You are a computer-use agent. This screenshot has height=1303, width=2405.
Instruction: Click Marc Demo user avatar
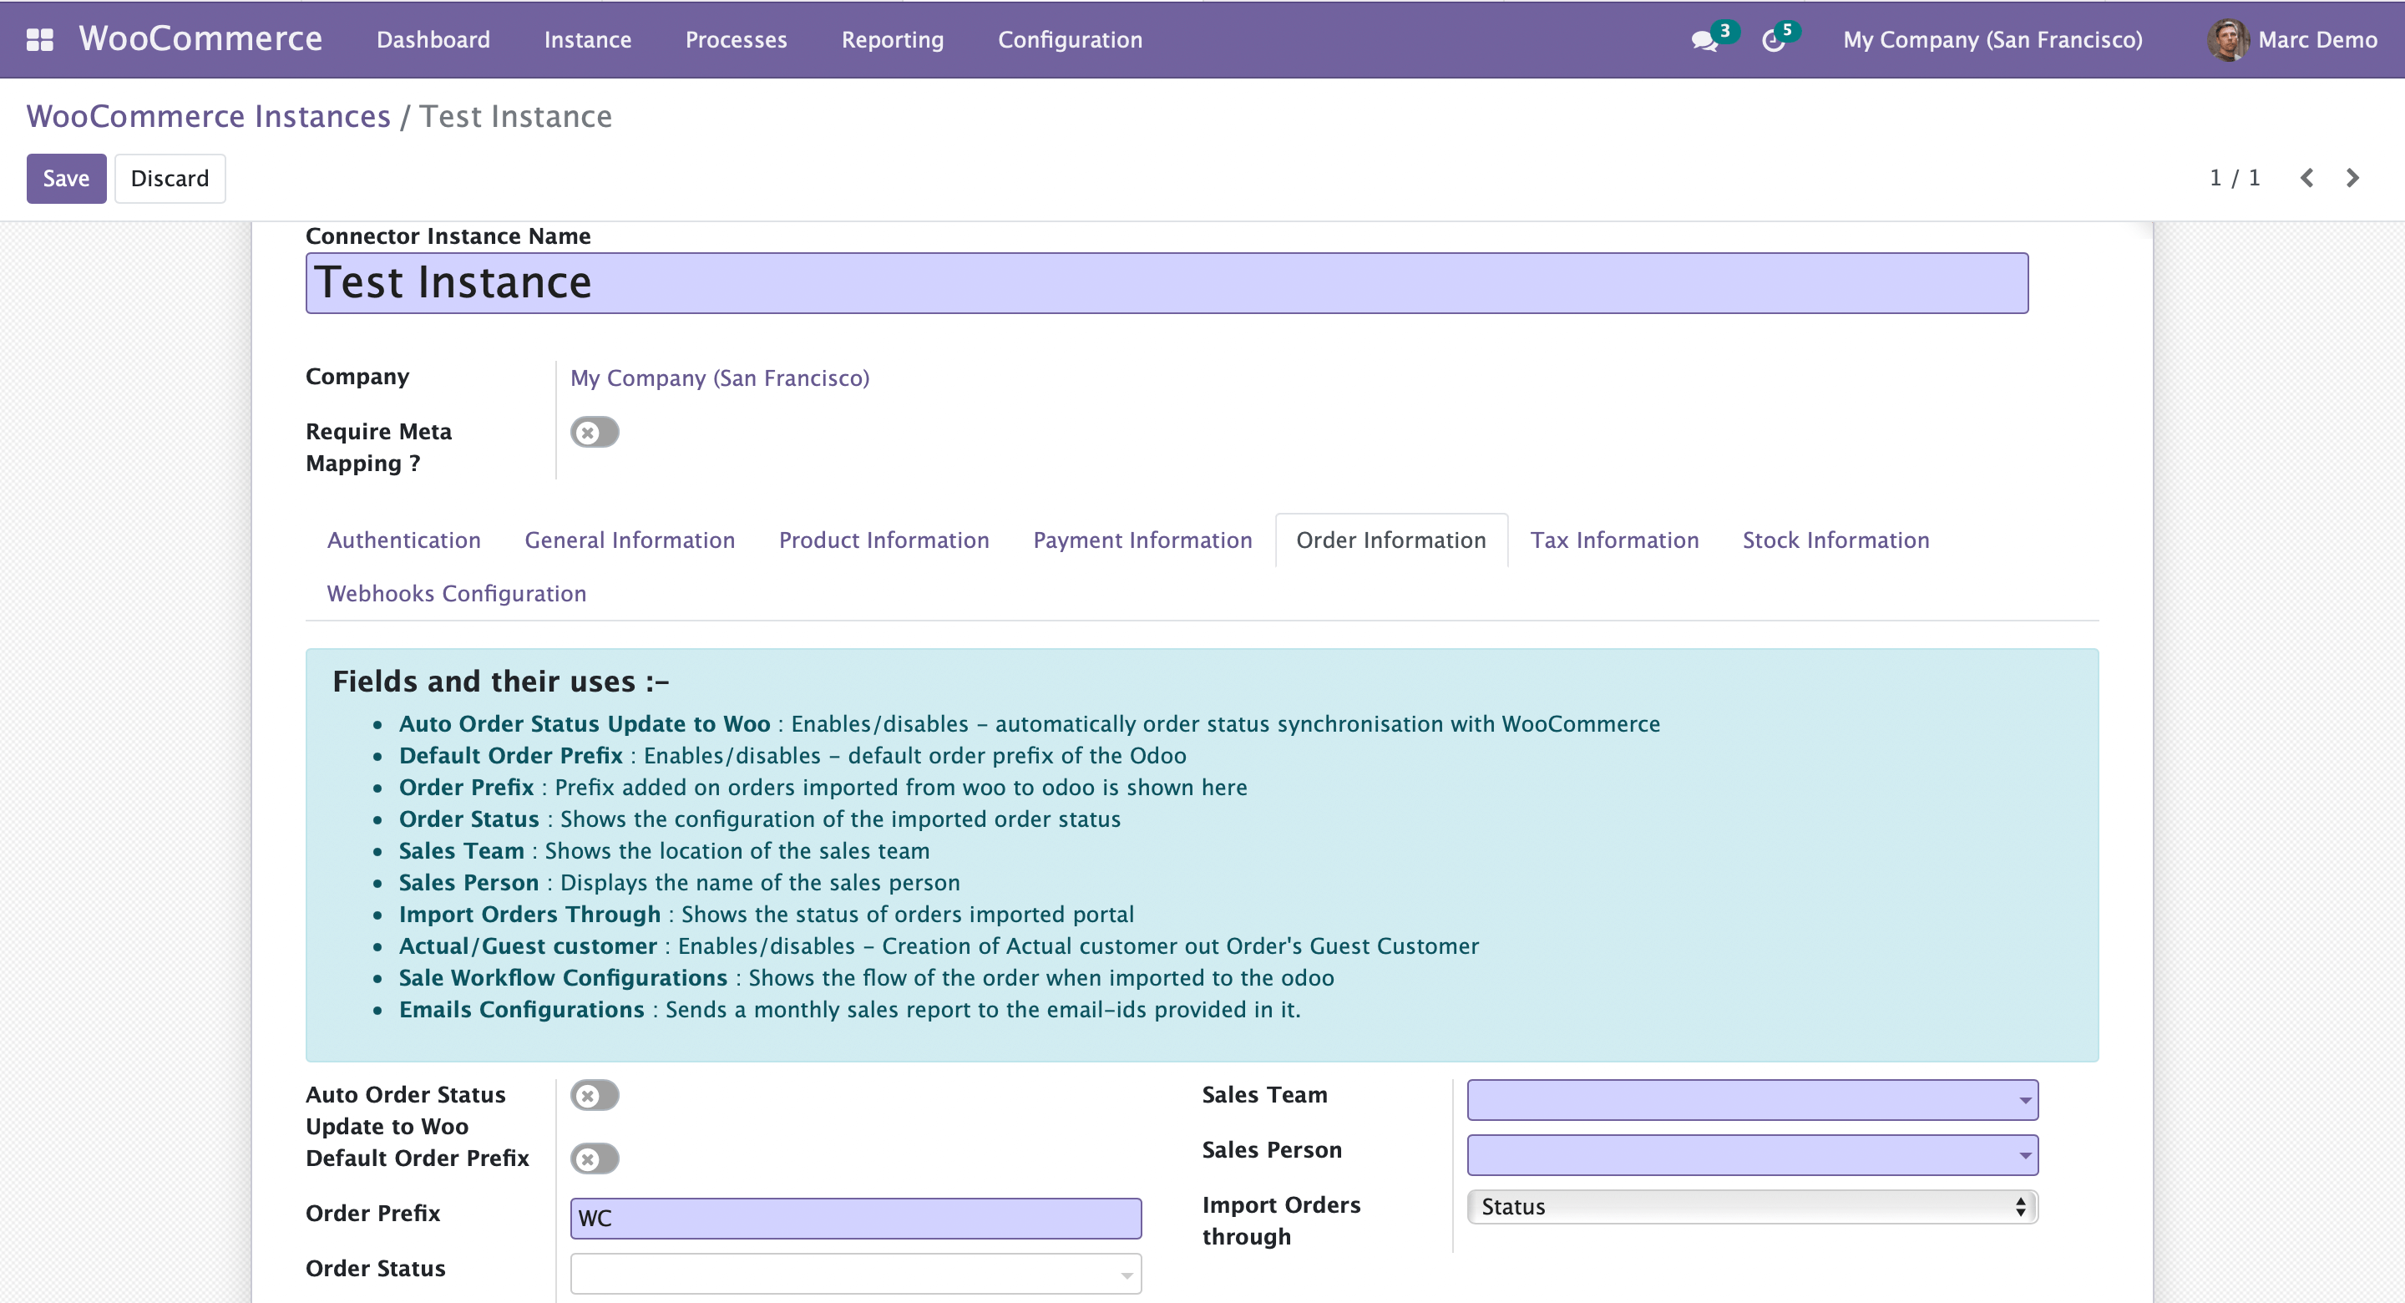(x=2228, y=40)
